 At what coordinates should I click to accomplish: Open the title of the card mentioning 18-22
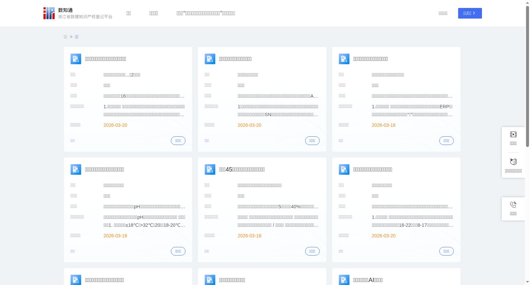pos(373,169)
